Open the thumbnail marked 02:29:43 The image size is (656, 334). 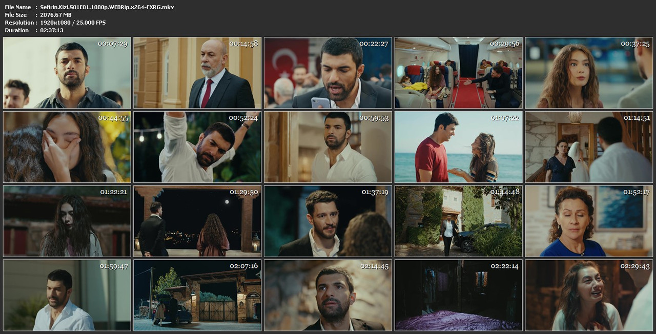coord(589,296)
